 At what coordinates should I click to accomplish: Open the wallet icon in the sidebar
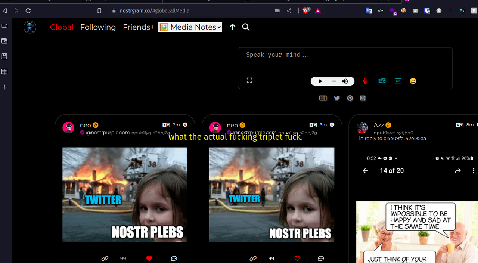pyautogui.click(x=4, y=41)
